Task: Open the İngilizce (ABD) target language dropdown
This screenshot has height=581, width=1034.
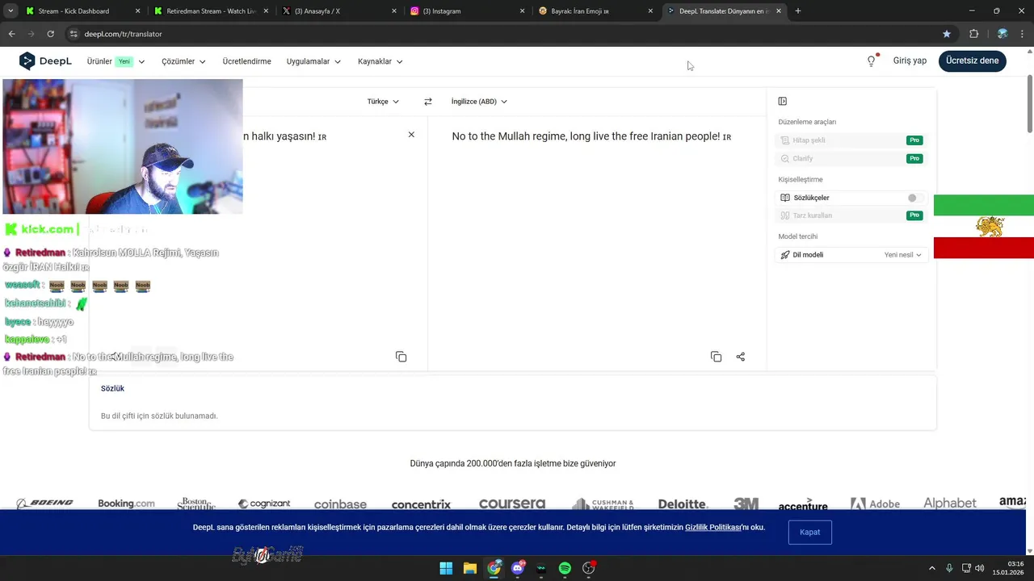Action: (x=479, y=102)
